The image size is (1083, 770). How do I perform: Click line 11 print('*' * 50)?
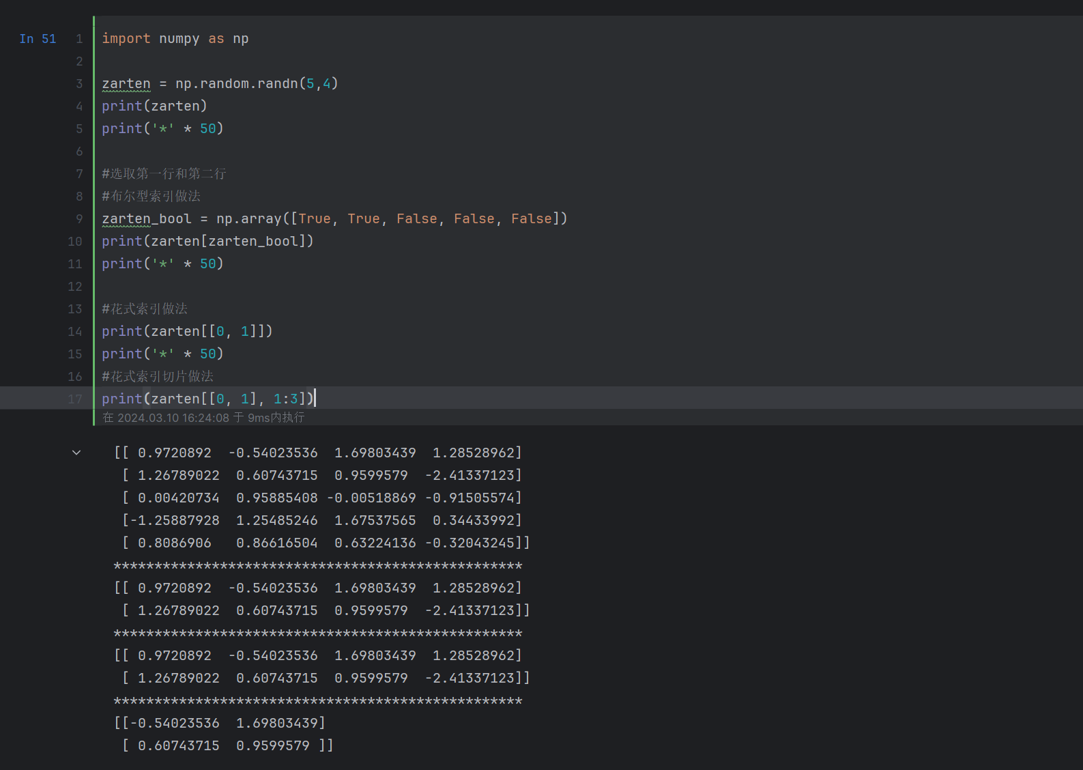(162, 264)
